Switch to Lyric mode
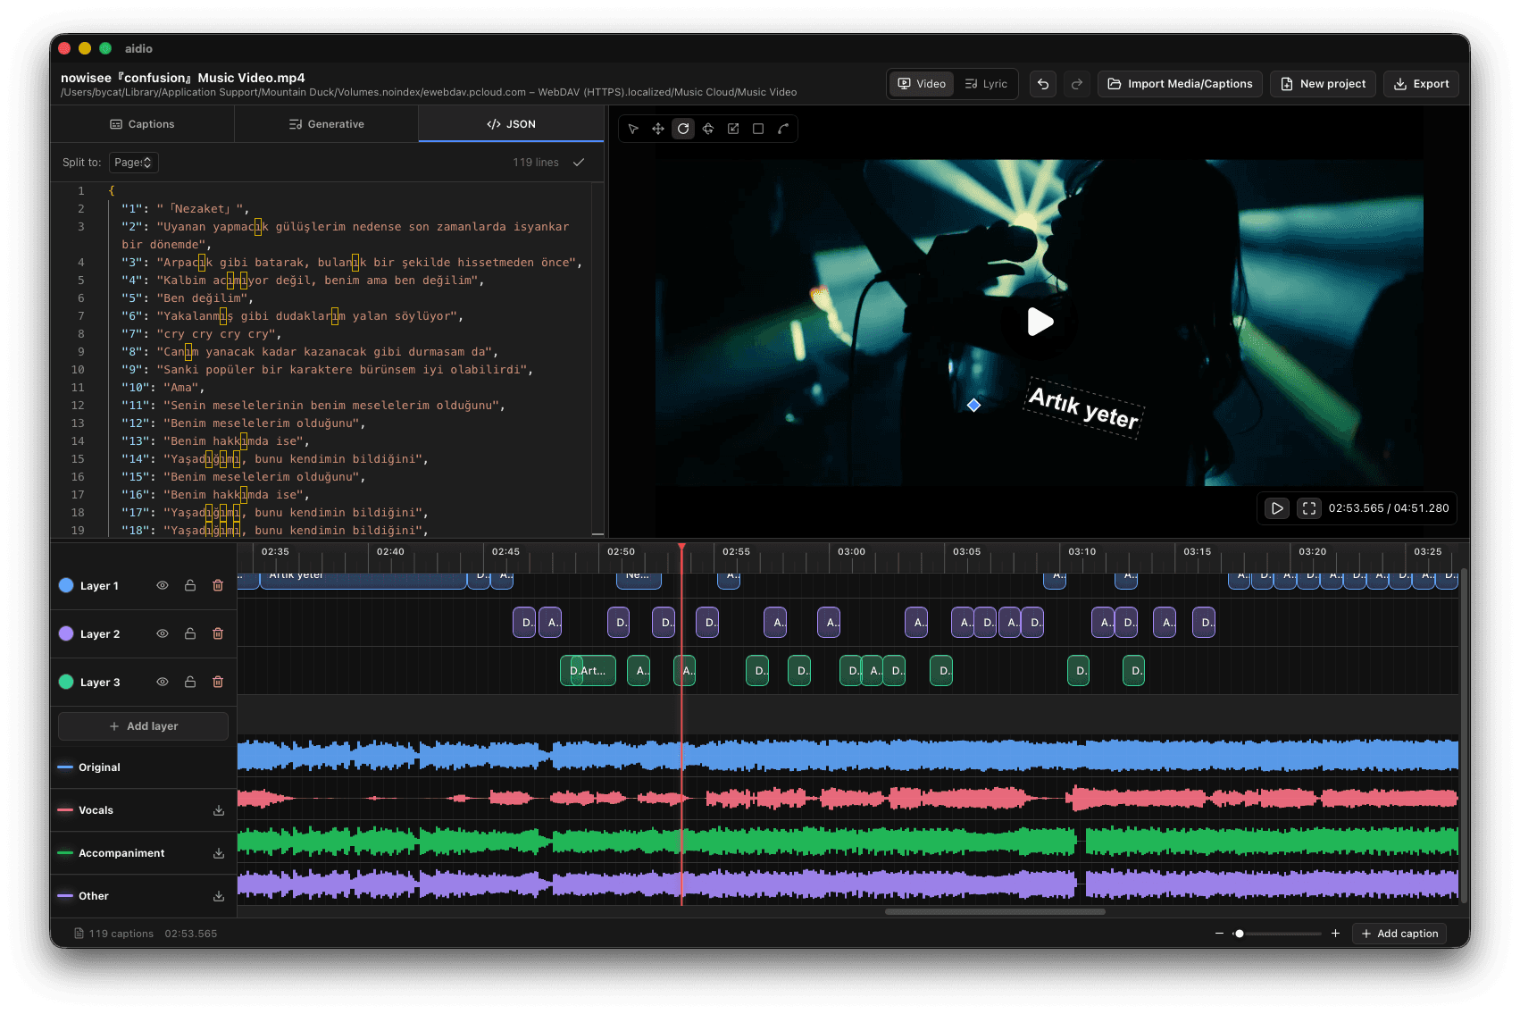The width and height of the screenshot is (1520, 1014). pos(986,84)
